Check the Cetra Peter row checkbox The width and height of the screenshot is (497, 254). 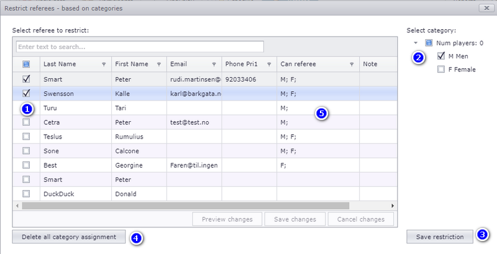(26, 122)
